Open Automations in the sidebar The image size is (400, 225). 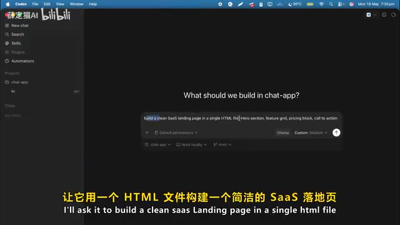point(22,61)
